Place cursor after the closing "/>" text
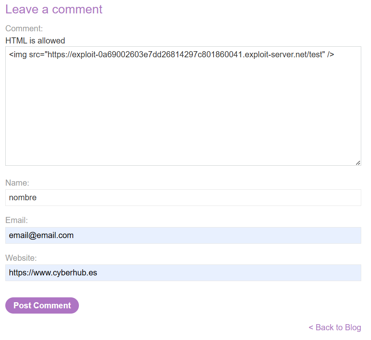The image size is (371, 340). pos(334,54)
